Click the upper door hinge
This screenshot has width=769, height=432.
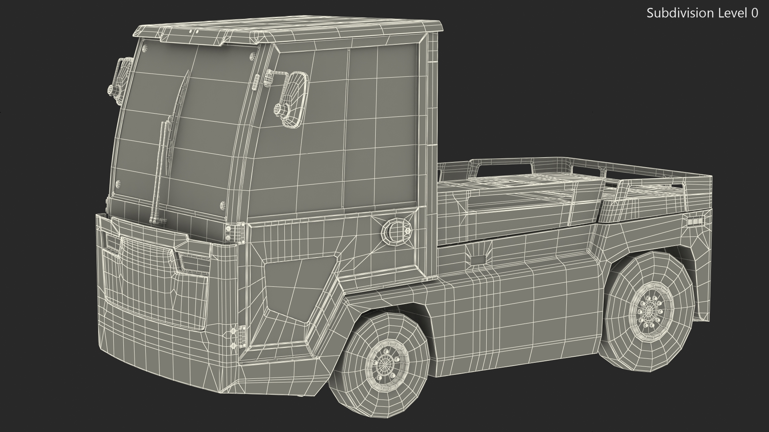point(240,232)
